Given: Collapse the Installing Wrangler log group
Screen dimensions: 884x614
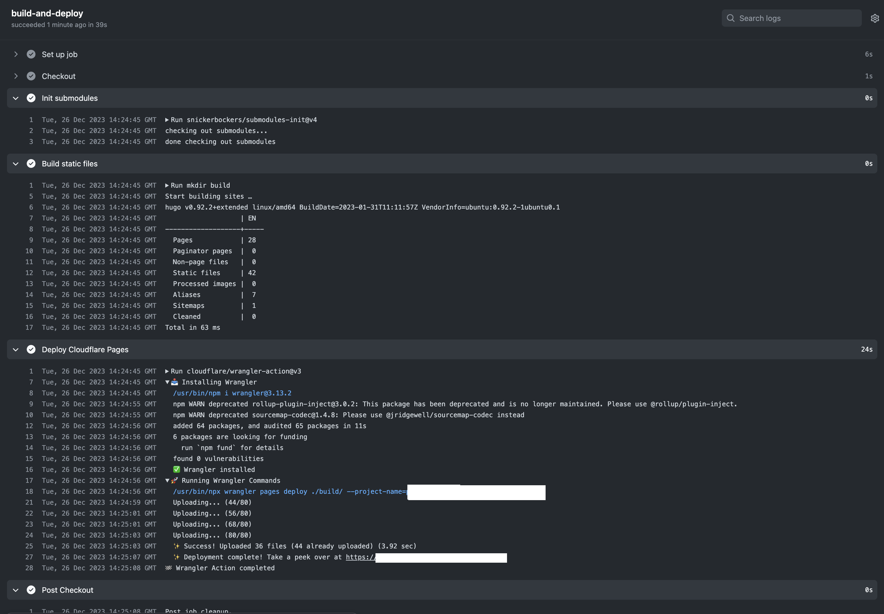Looking at the screenshot, I should 167,382.
